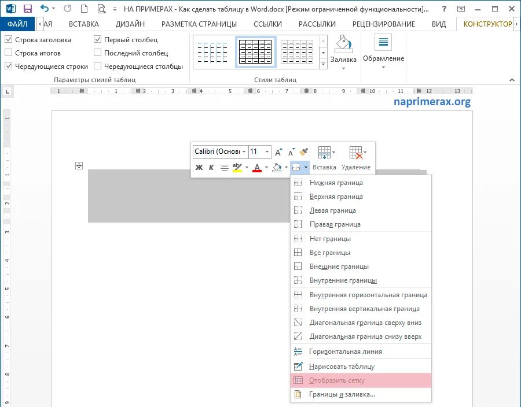Click the red font color icon
521x407 pixels.
[x=257, y=168]
